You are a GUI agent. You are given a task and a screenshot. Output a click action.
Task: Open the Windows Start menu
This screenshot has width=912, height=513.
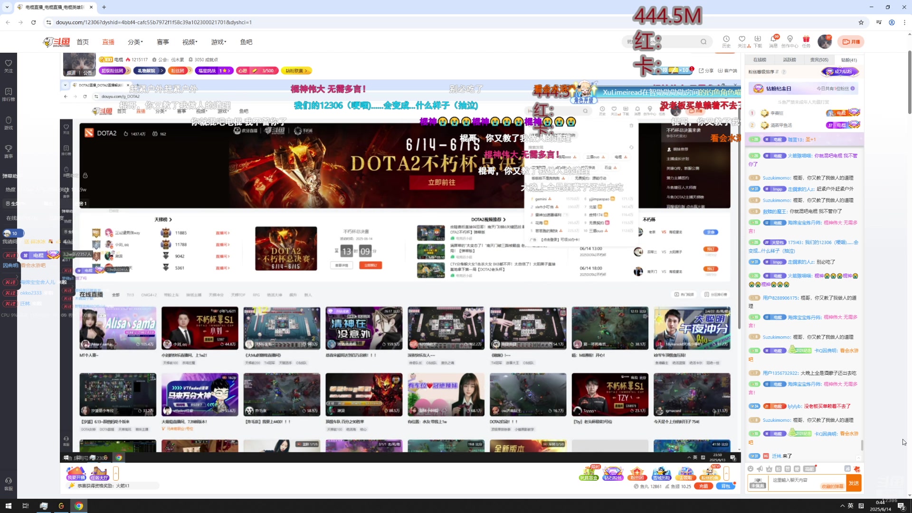point(8,506)
